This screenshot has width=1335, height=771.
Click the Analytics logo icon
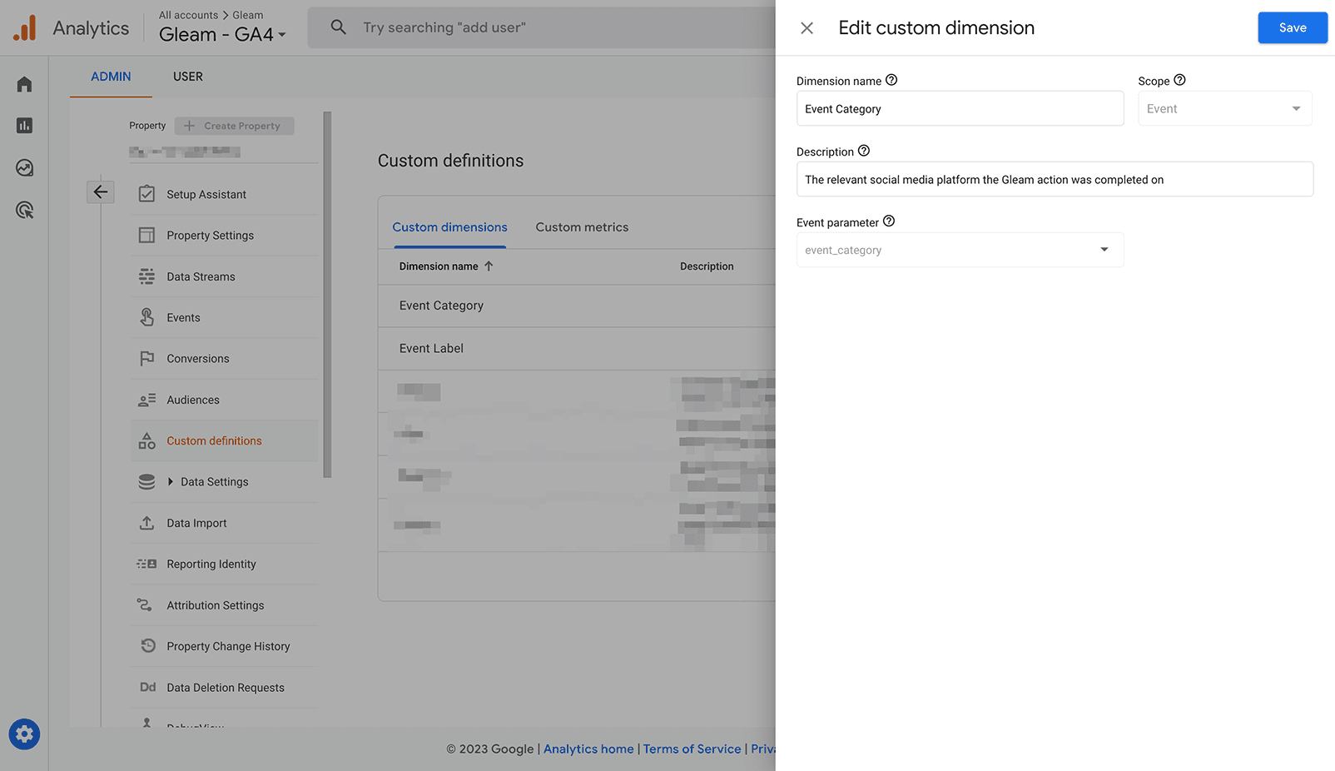pyautogui.click(x=24, y=27)
